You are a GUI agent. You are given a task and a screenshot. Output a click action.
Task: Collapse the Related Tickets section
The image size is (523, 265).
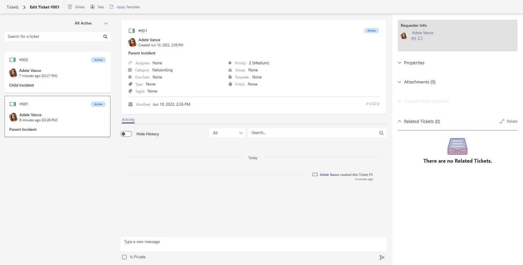tap(400, 122)
